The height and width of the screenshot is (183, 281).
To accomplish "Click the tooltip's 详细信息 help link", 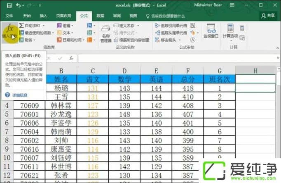I will pos(20,95).
